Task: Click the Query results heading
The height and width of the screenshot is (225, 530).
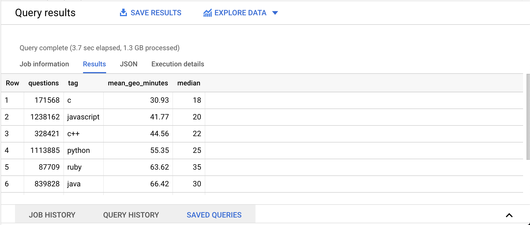Action: pyautogui.click(x=45, y=13)
